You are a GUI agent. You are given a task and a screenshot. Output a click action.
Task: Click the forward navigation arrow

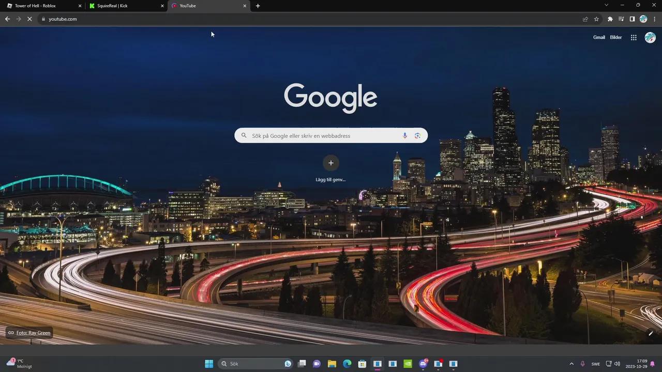pyautogui.click(x=19, y=19)
